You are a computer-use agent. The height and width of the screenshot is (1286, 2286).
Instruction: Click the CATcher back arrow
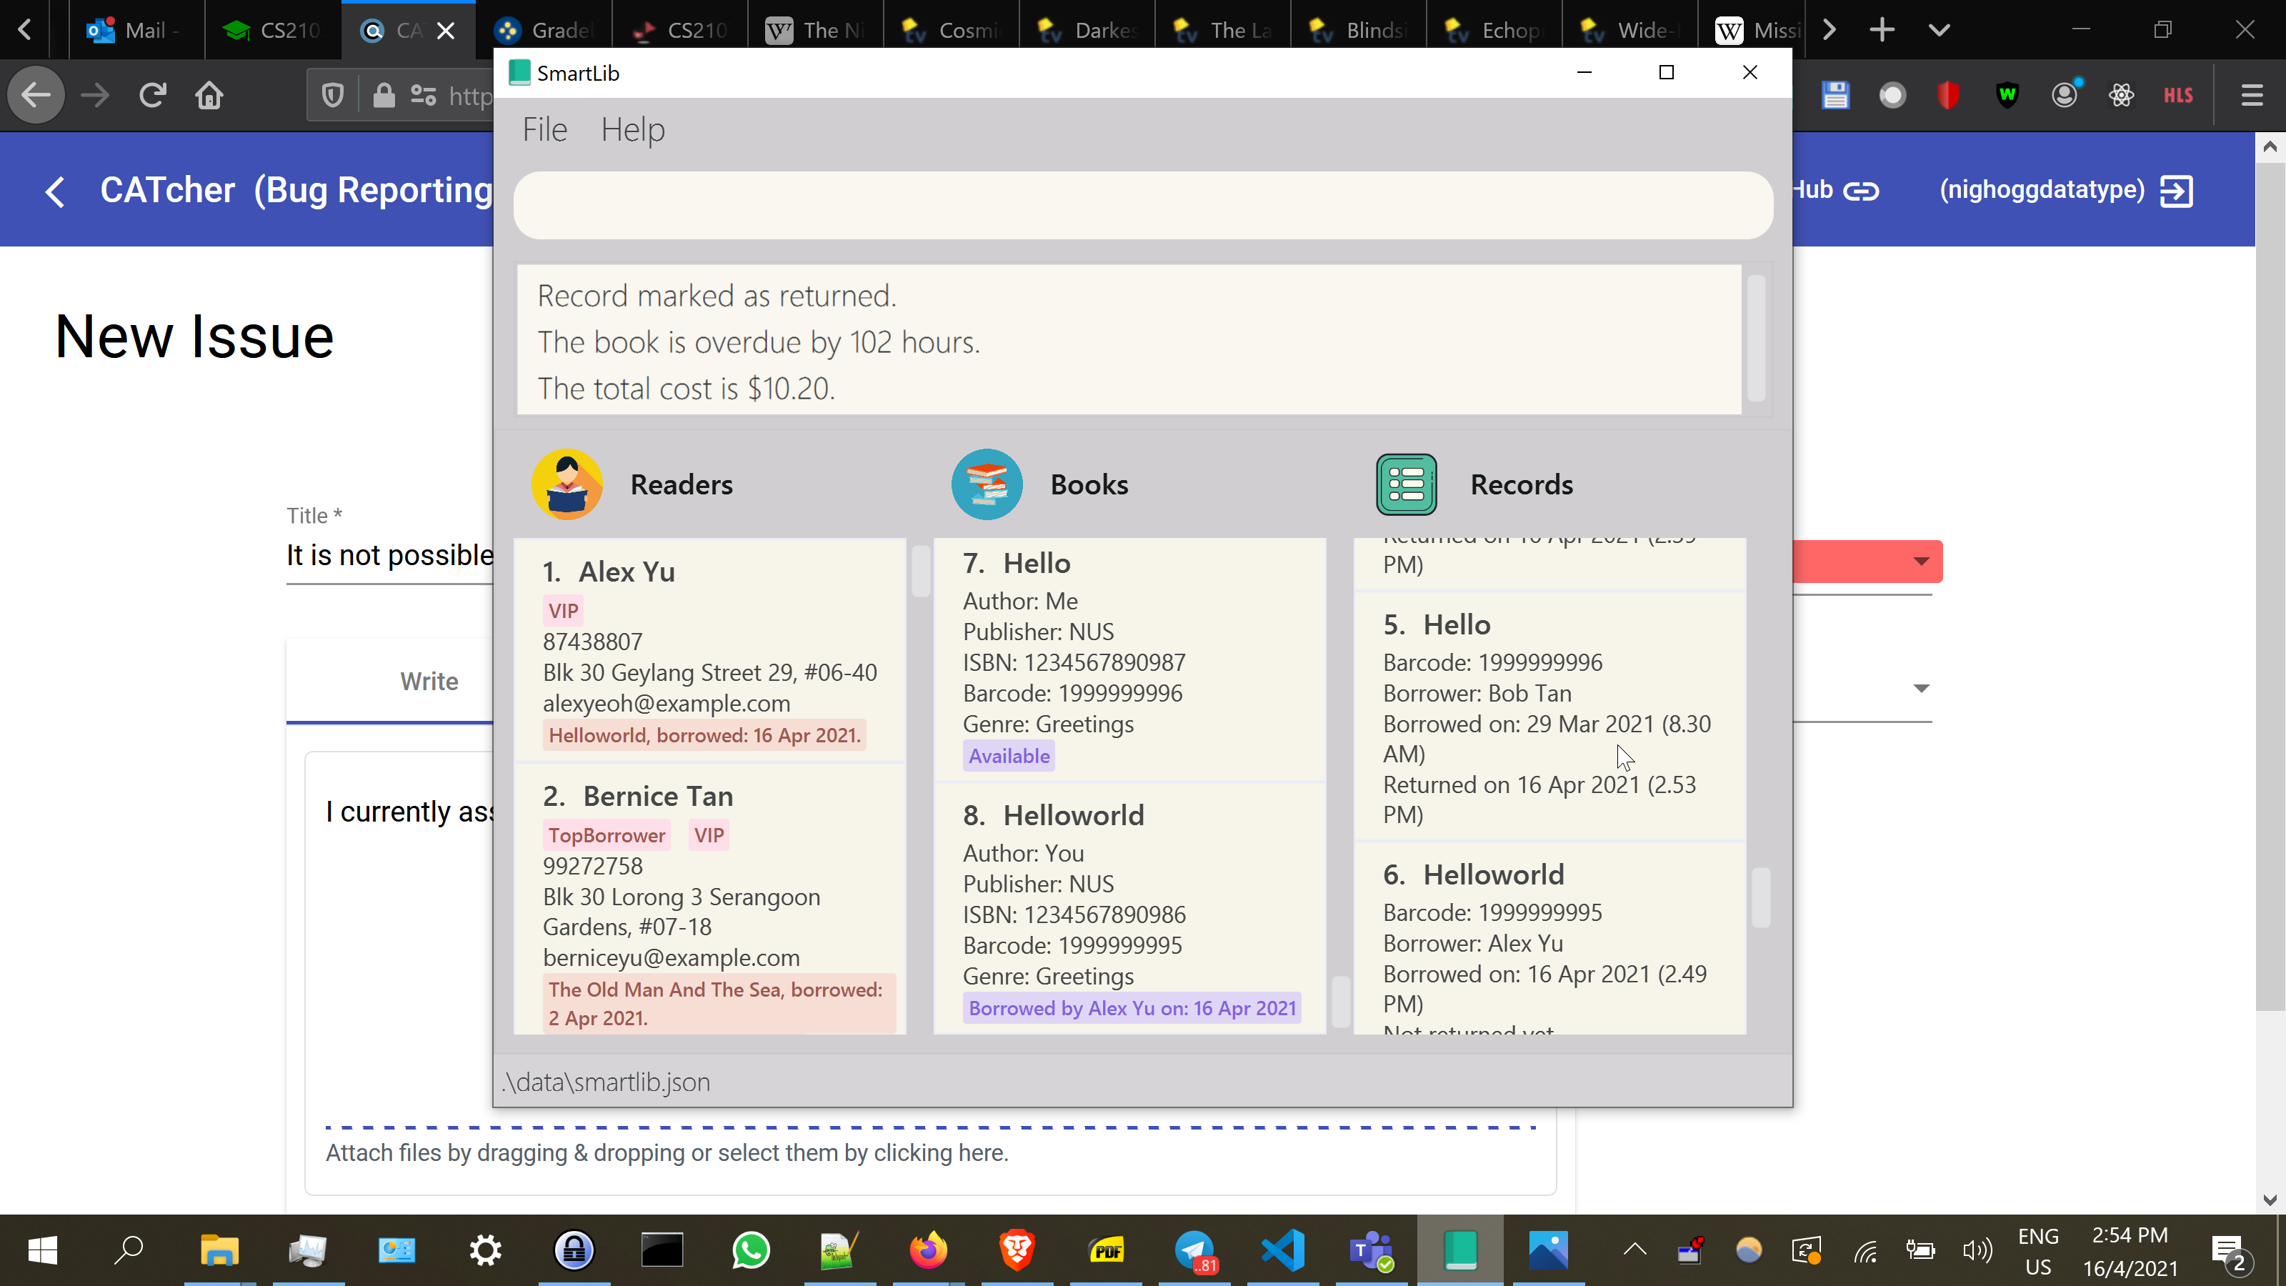55,191
